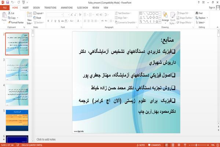
Task: Open Shape Effects menu
Action: 184,22
